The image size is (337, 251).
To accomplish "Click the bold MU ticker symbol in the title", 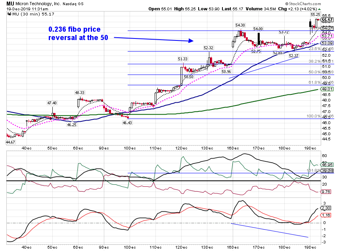I will click(x=10, y=4).
